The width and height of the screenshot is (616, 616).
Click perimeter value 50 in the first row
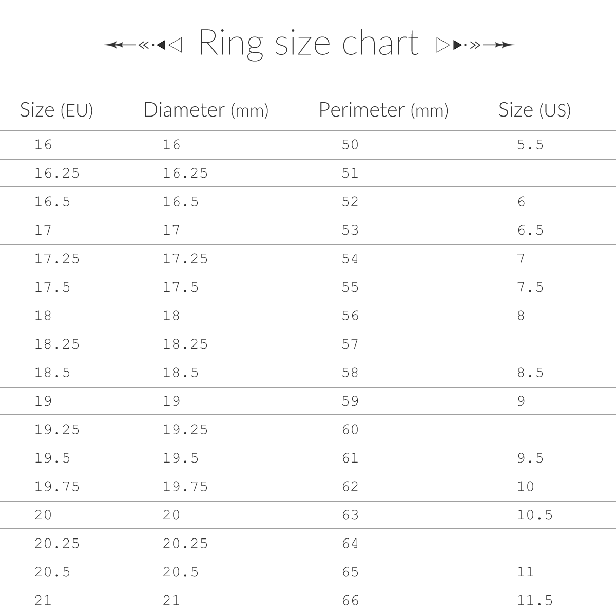[350, 145]
